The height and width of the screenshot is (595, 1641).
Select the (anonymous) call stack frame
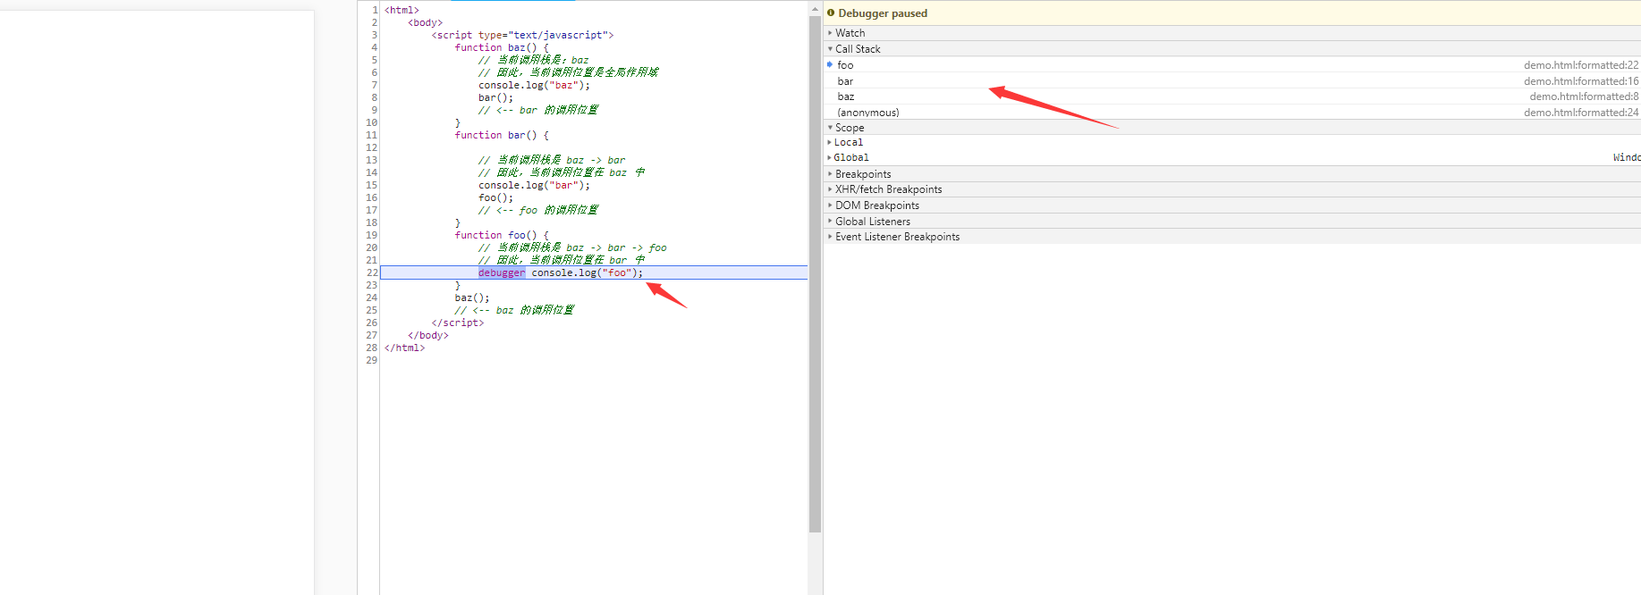[1232, 113]
